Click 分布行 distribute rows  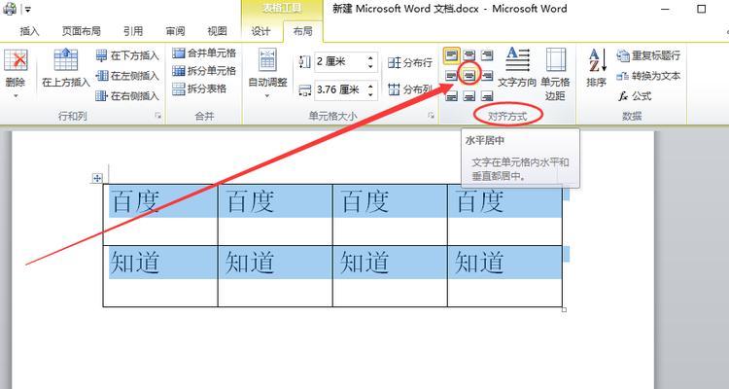tap(410, 62)
